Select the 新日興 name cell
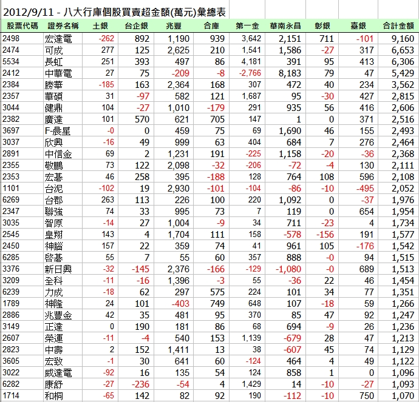Viewport: 419px width, 402px height. coord(58,269)
